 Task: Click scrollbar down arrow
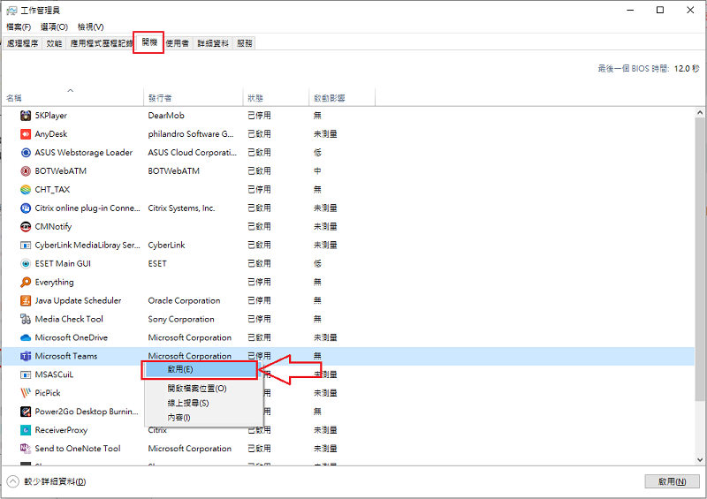click(x=700, y=460)
